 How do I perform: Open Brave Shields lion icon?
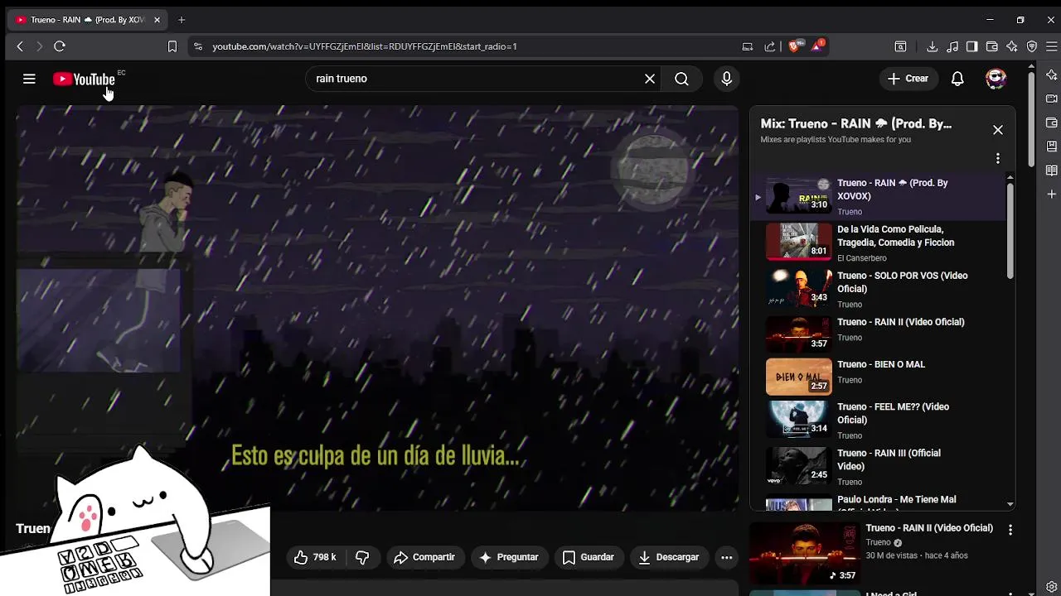(794, 46)
